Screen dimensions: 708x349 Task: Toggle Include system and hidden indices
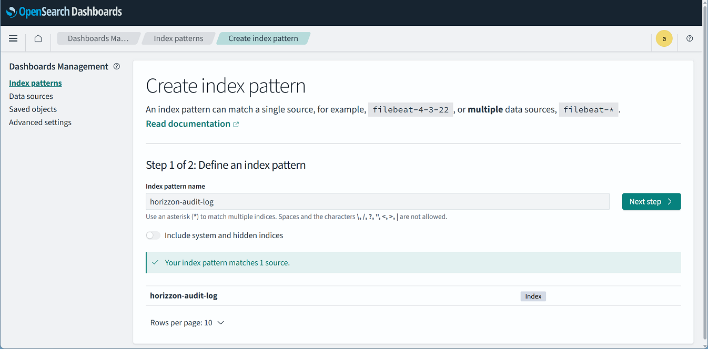[x=153, y=235]
